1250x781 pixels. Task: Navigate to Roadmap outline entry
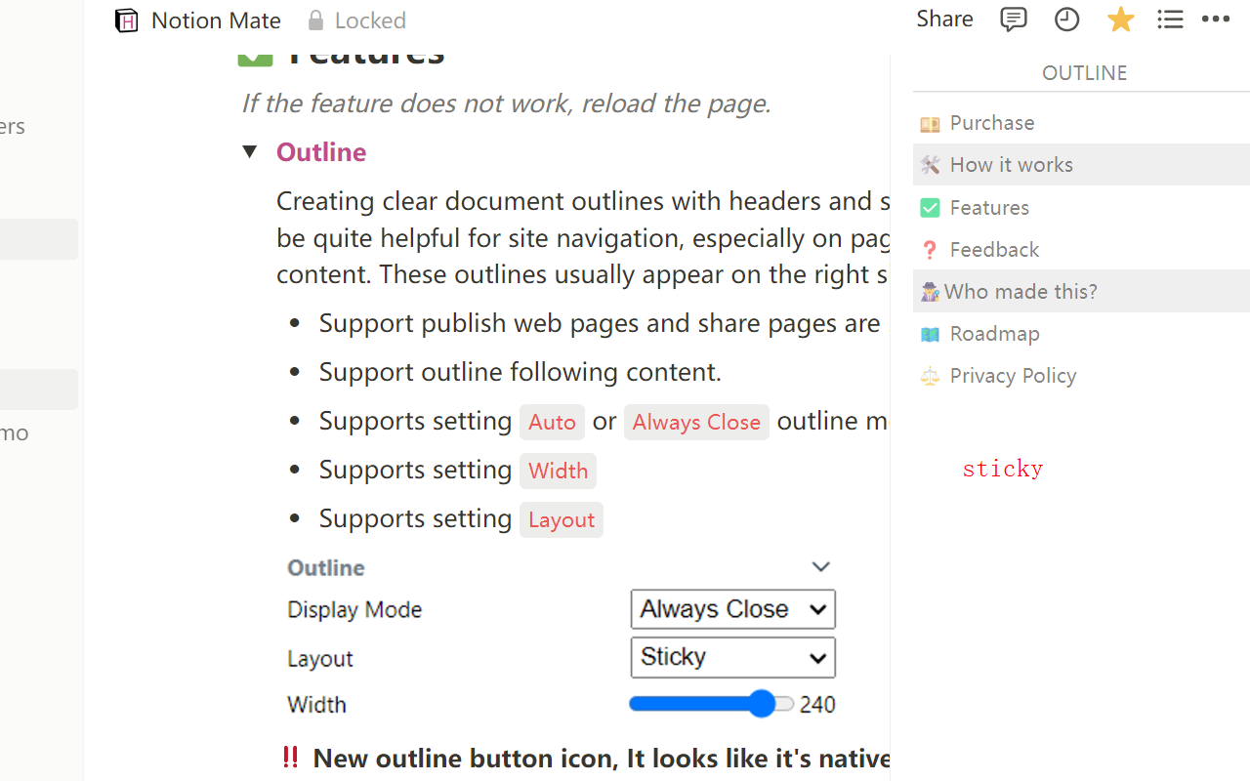[994, 334]
